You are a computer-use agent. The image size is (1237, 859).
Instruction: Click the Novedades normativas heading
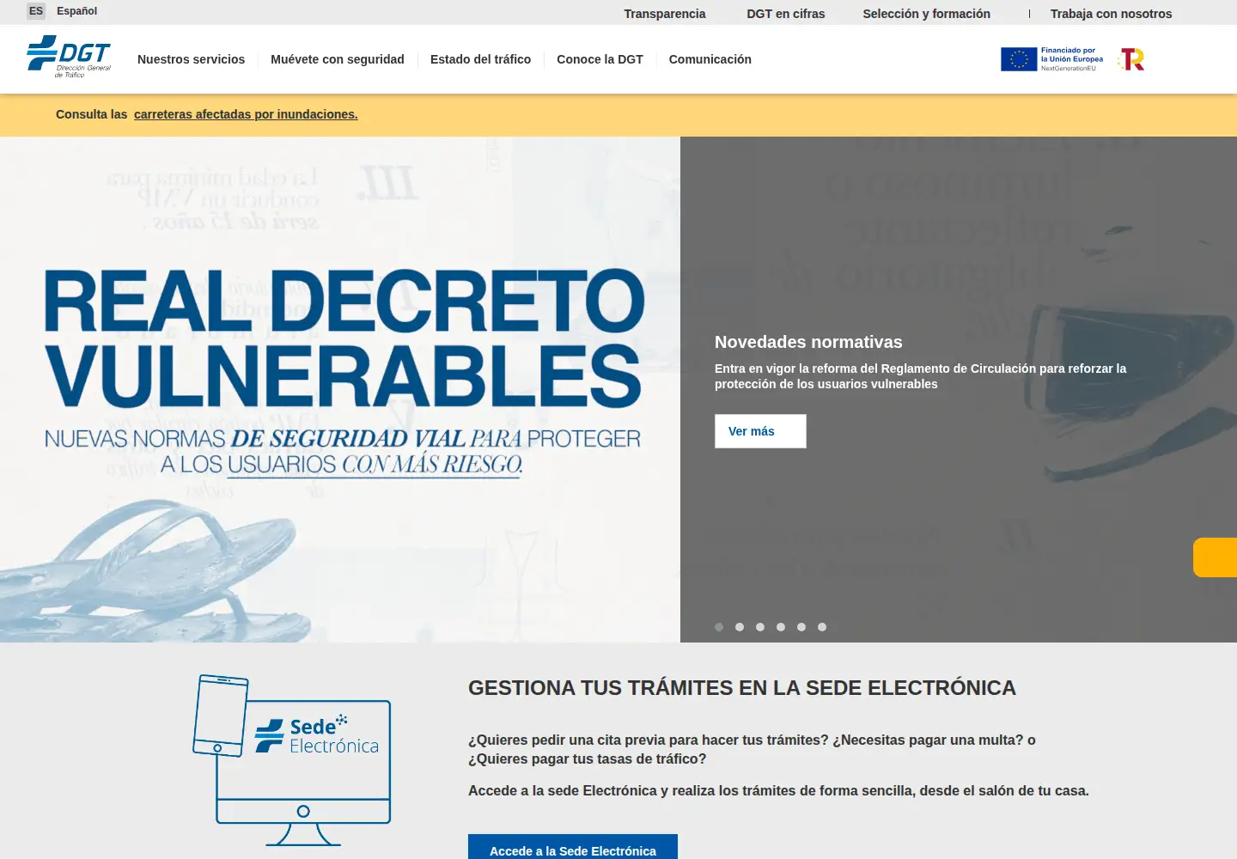point(808,342)
